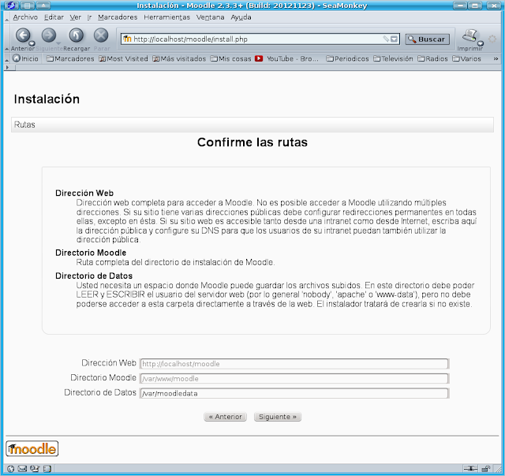The image size is (505, 476).
Task: Click the 'Directorio Moodle' bold help term
Action: point(91,253)
